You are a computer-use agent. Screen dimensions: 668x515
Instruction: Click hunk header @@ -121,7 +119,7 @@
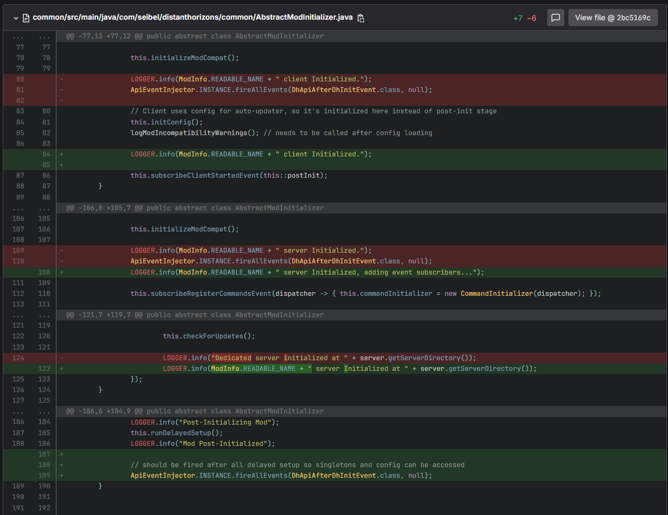tap(194, 315)
